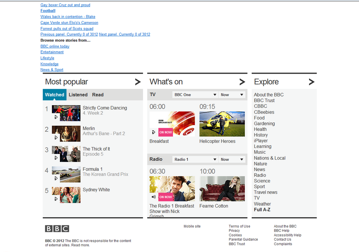Open Terms of Use footer link
The image size is (359, 252).
tap(239, 227)
